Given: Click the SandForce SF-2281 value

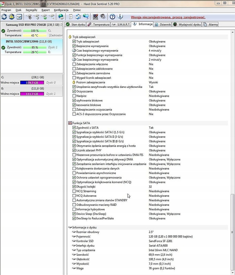Looking at the screenshot, I should pos(161,241).
